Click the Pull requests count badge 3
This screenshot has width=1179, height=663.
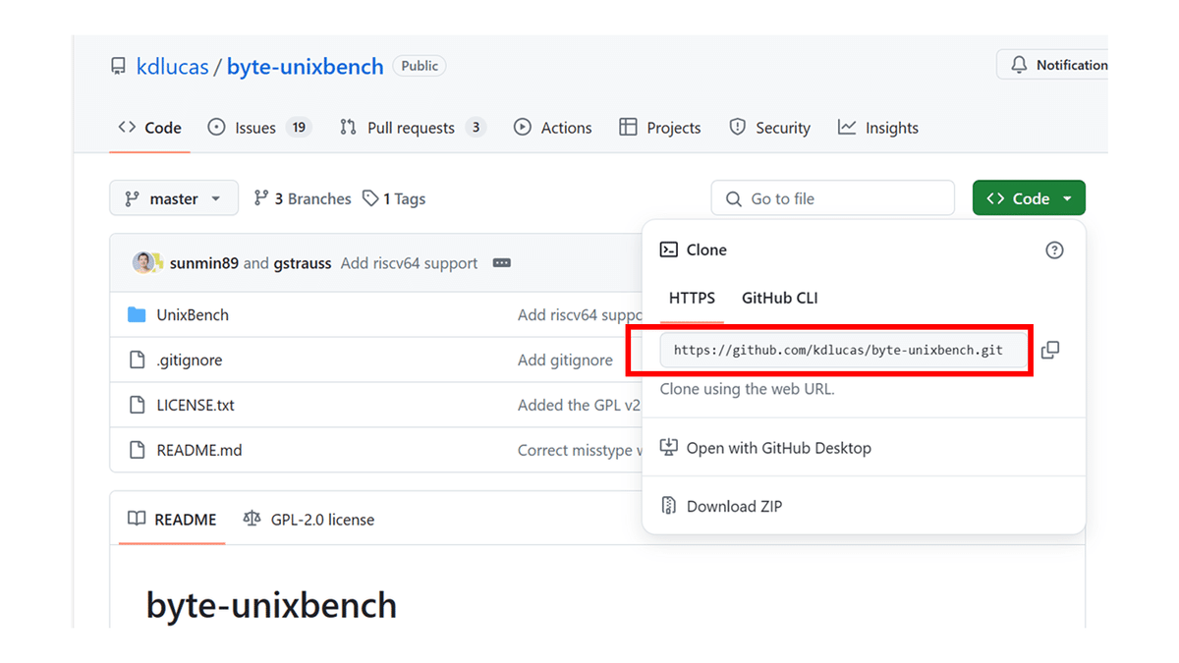click(x=476, y=128)
